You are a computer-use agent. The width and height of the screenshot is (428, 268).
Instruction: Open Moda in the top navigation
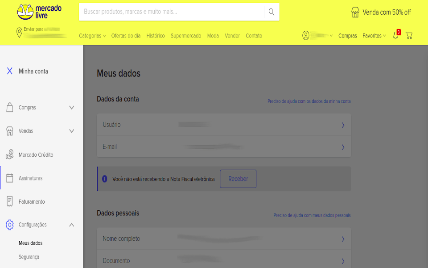point(213,36)
